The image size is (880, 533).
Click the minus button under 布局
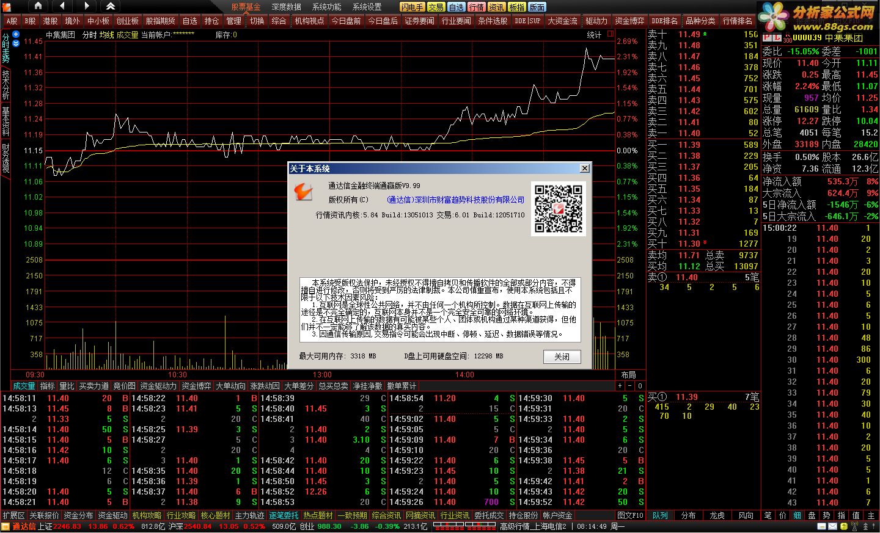630,386
